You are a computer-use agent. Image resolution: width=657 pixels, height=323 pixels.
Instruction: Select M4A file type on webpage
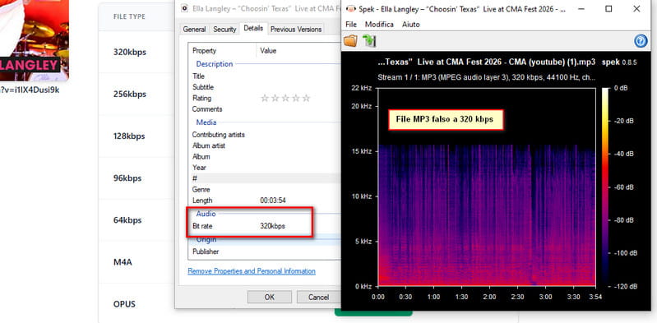(123, 262)
